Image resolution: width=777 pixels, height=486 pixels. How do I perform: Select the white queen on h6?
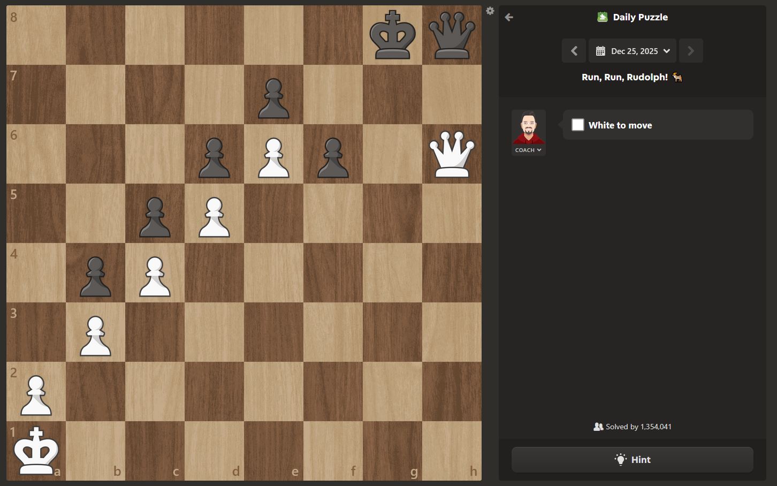coord(452,155)
